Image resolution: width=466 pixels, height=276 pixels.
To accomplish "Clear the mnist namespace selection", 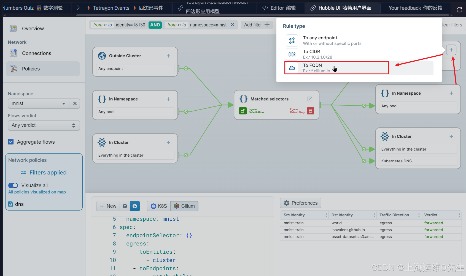I will pos(75,103).
